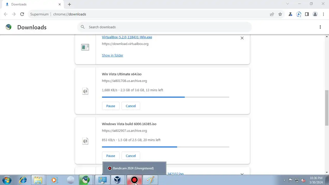The height and width of the screenshot is (185, 329).
Task: Open Windows Media Player on taskbar
Action: [54, 180]
